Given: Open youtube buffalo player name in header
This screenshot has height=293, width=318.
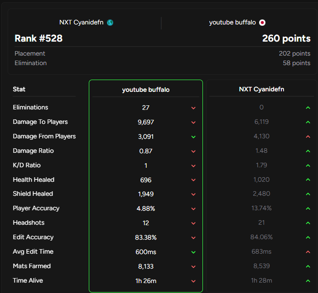Looking at the screenshot, I should tap(232, 22).
